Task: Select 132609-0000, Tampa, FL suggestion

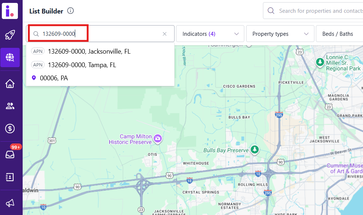Action: [x=82, y=65]
